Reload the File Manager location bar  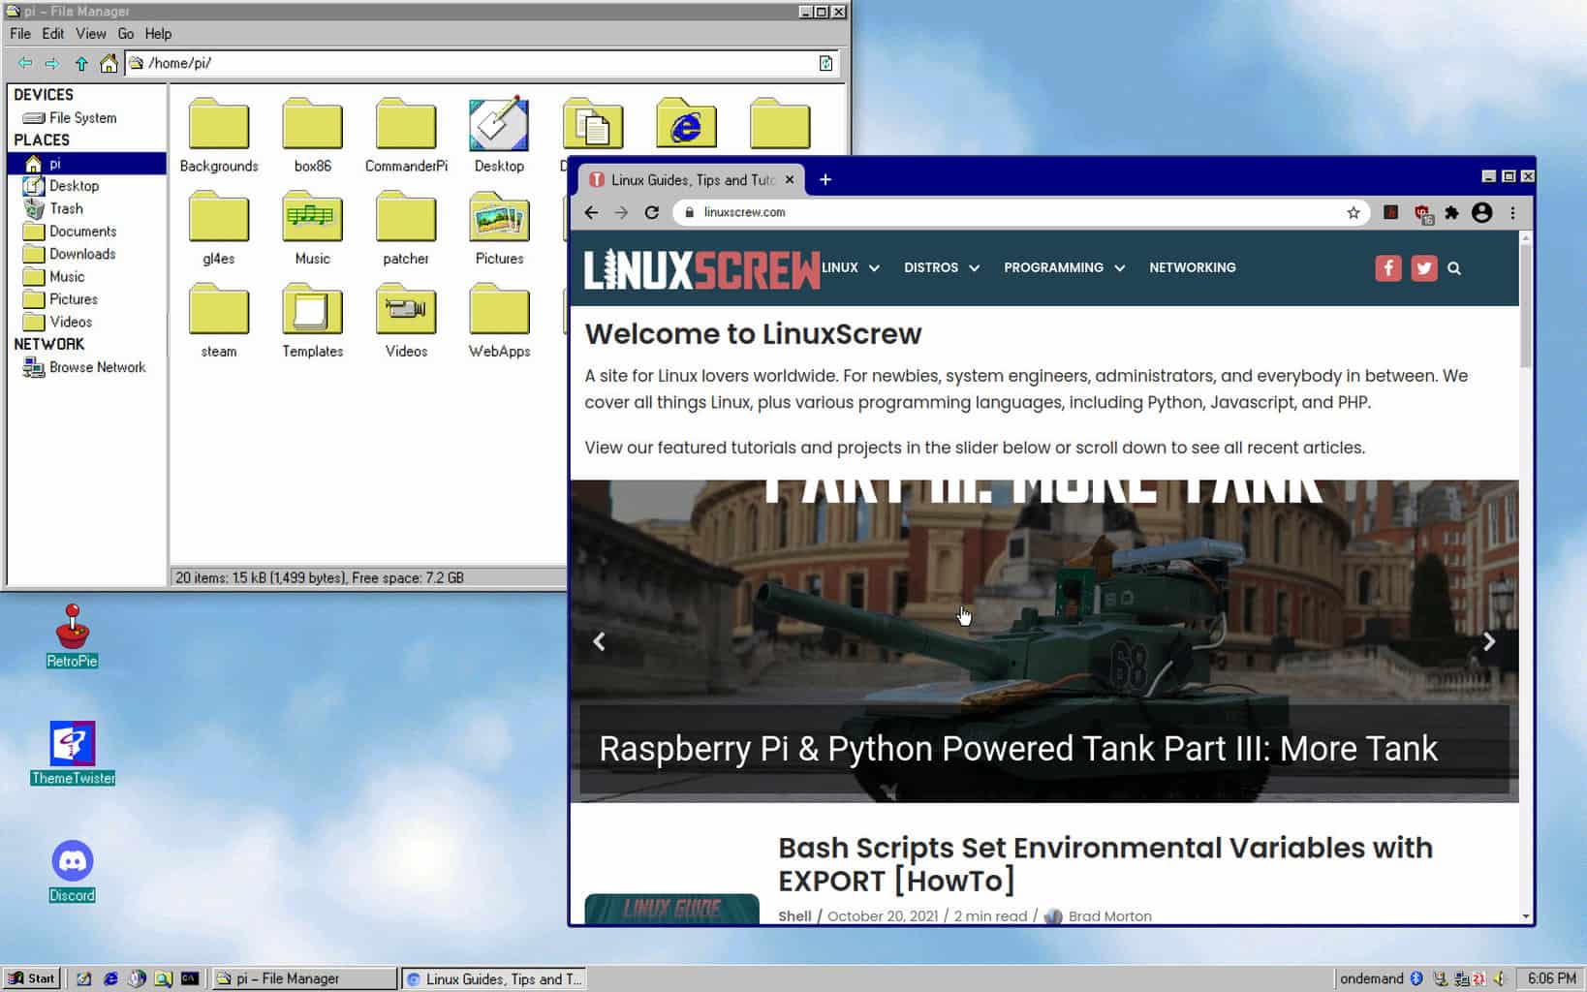825,63
